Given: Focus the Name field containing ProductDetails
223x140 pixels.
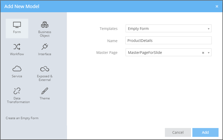Looking at the screenshot, I should click(168, 41).
